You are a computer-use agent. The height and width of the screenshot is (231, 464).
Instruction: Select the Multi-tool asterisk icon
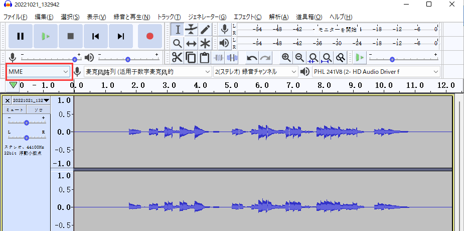205,44
